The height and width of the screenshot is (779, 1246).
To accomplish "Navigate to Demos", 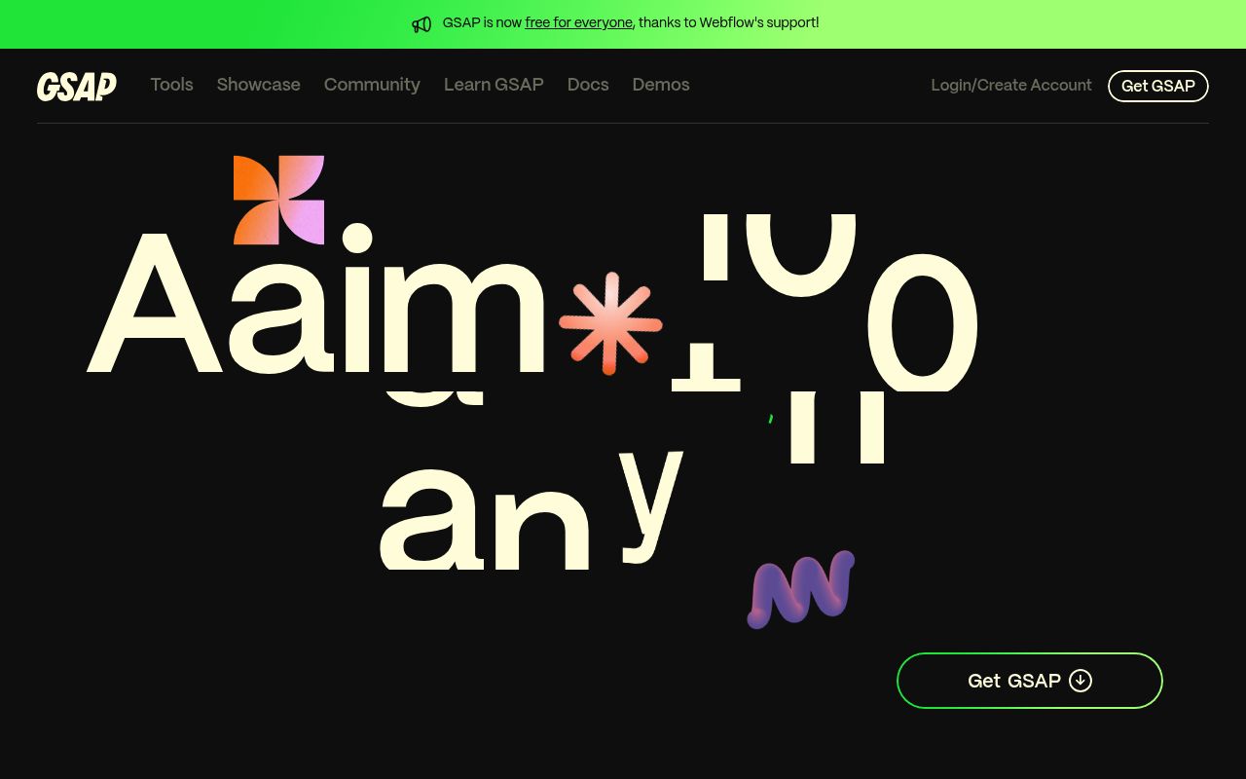I will (x=661, y=85).
